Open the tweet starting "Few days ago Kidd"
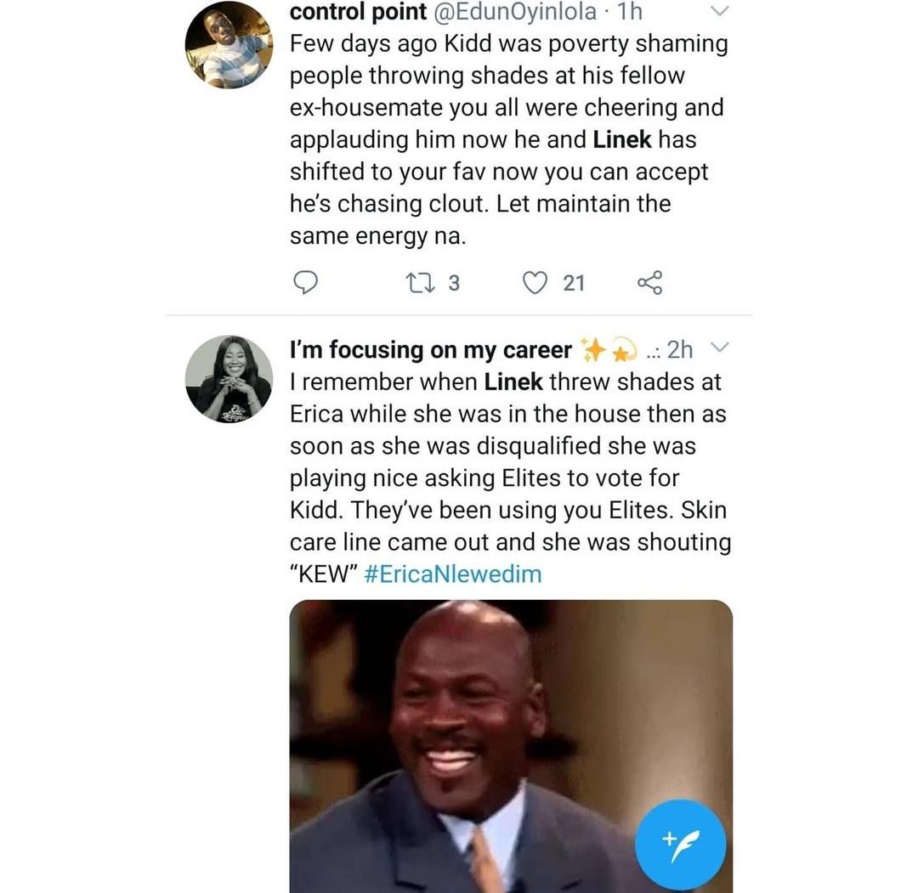 (x=508, y=139)
